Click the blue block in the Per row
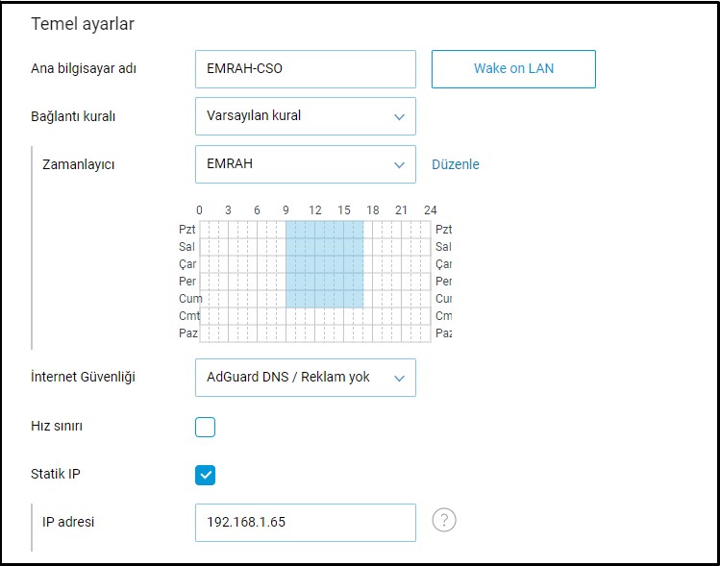720x566 pixels. tap(324, 282)
